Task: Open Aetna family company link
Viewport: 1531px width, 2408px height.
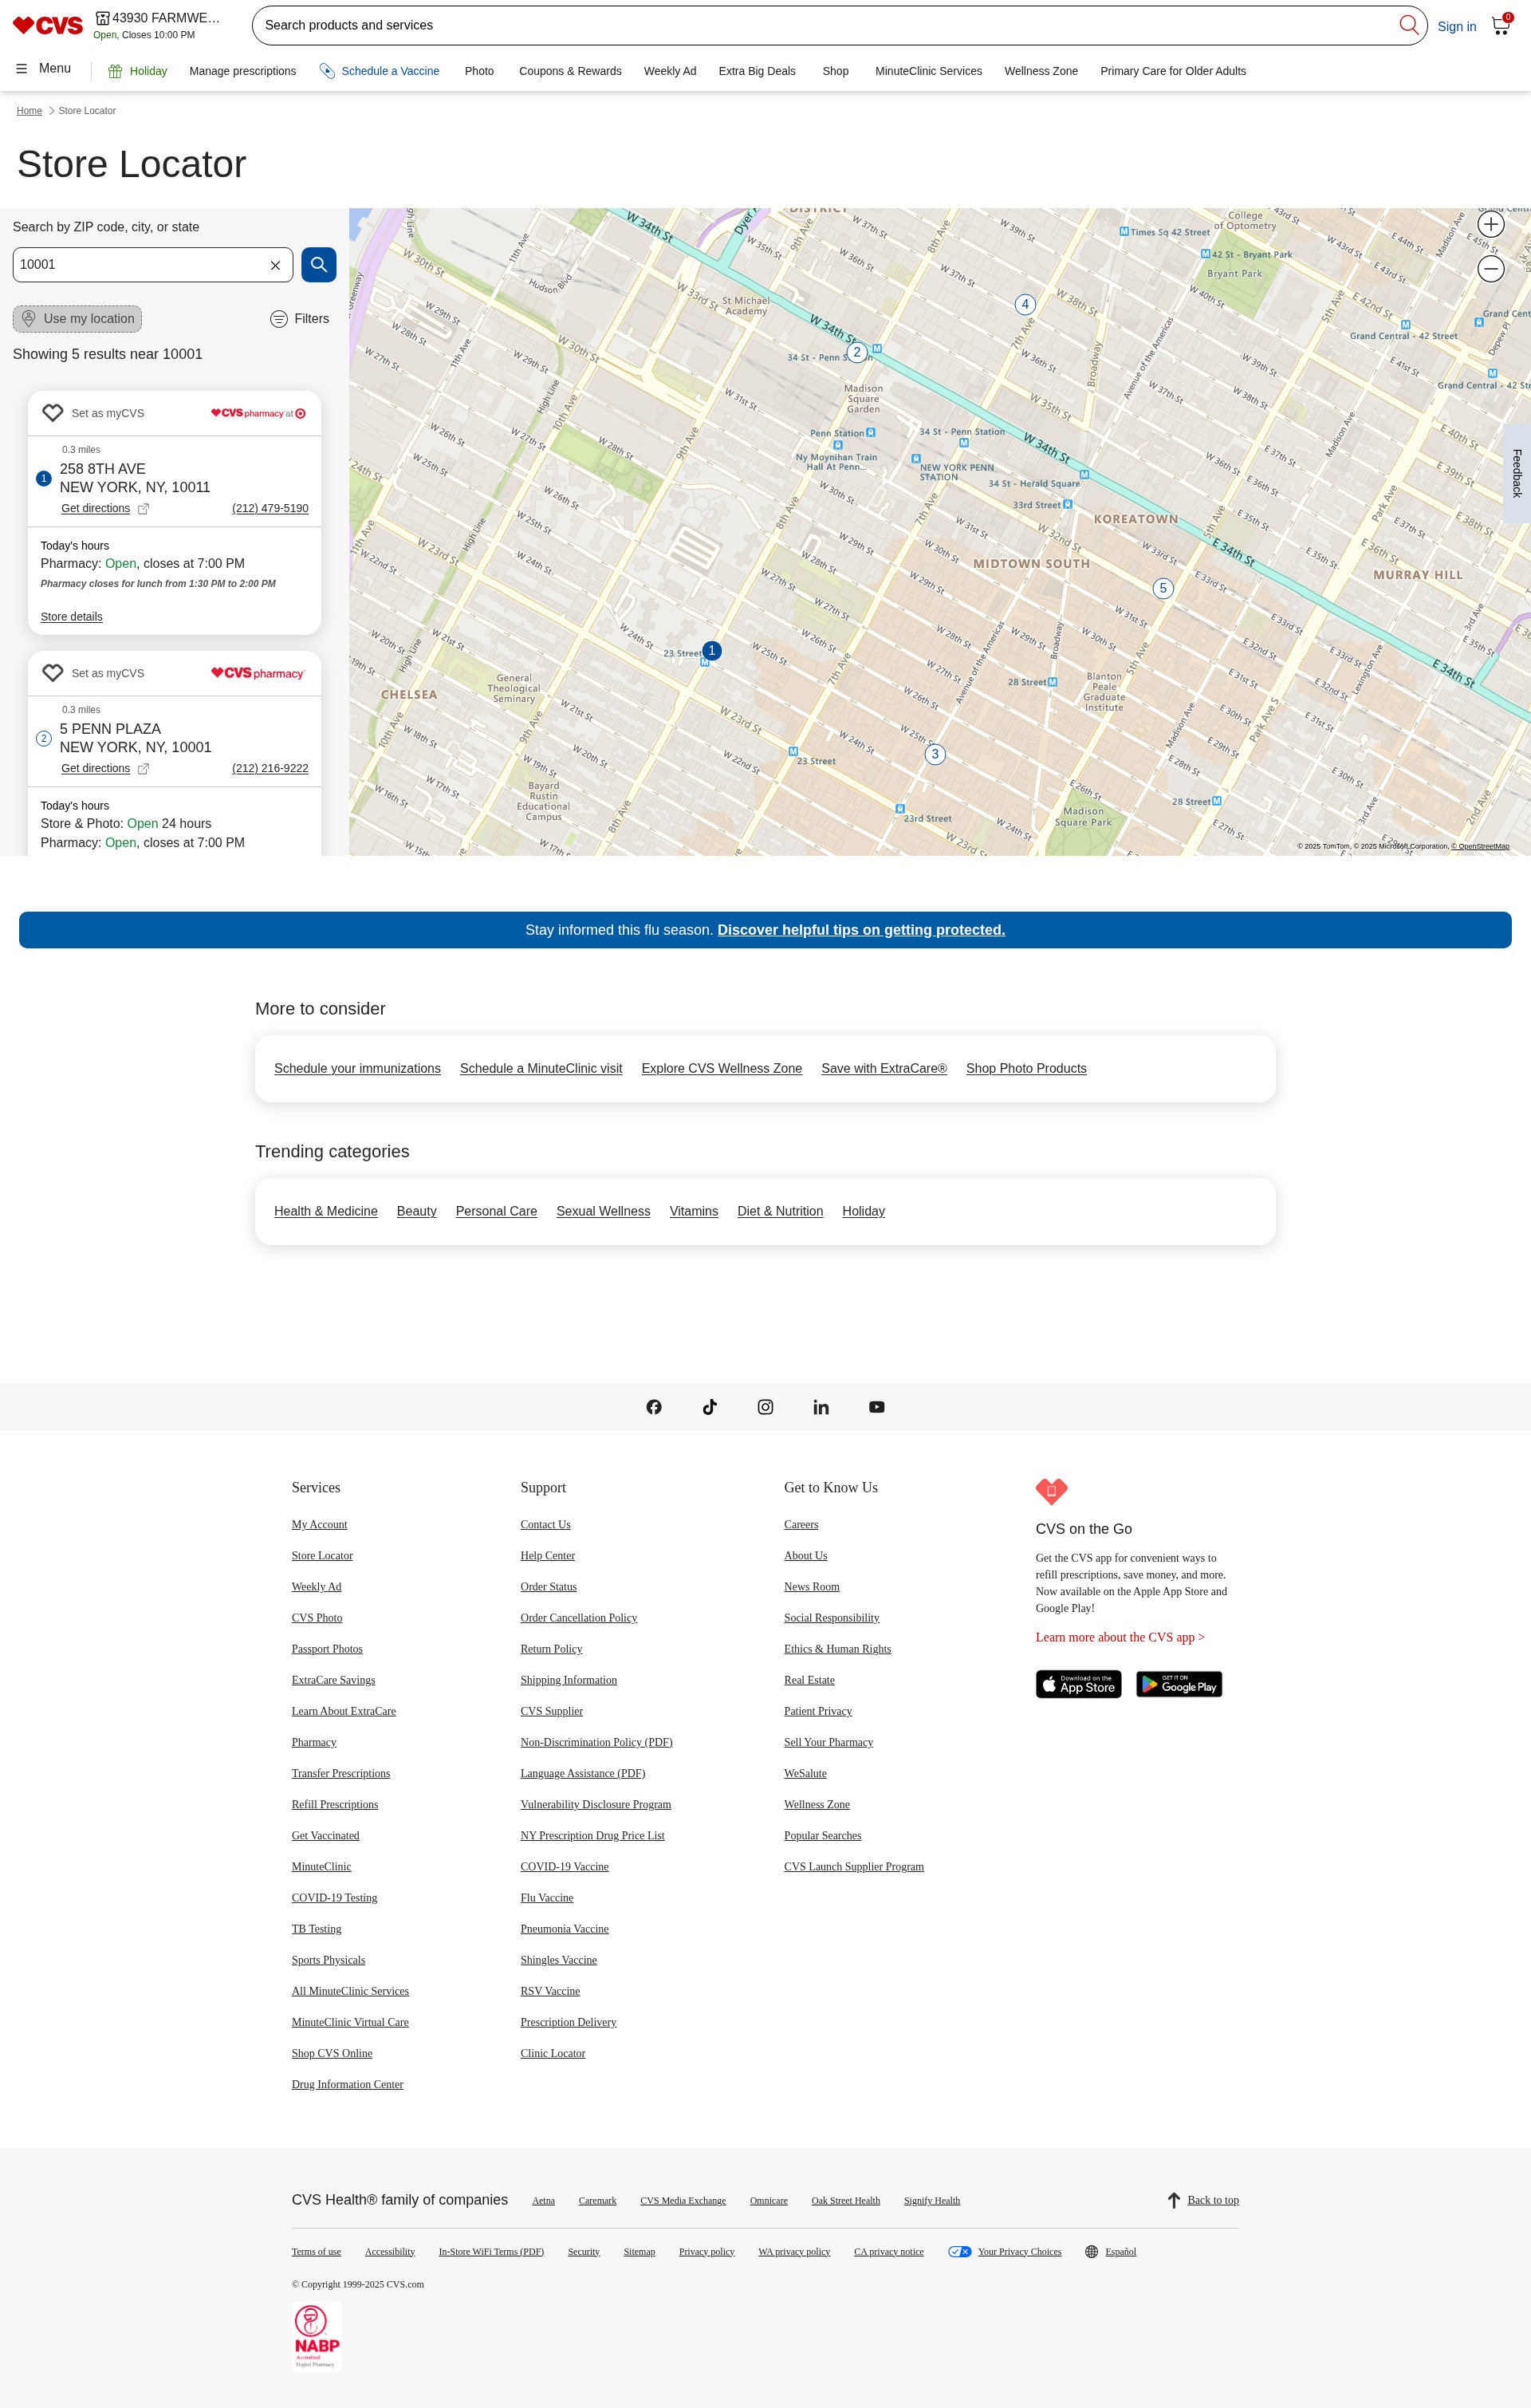Action: [543, 2200]
